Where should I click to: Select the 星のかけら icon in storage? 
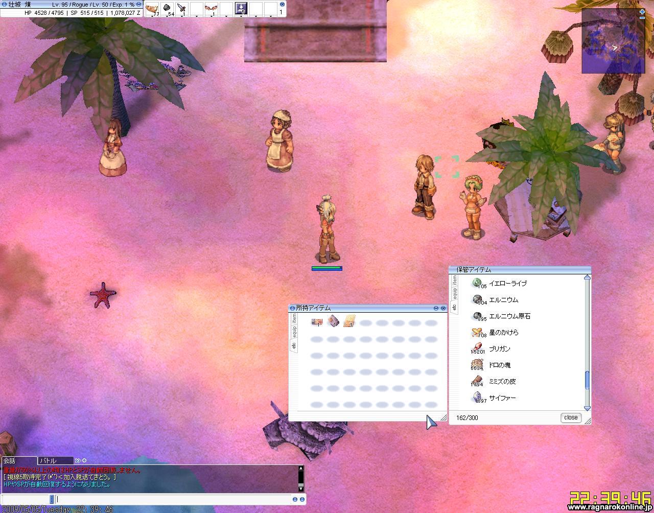478,332
